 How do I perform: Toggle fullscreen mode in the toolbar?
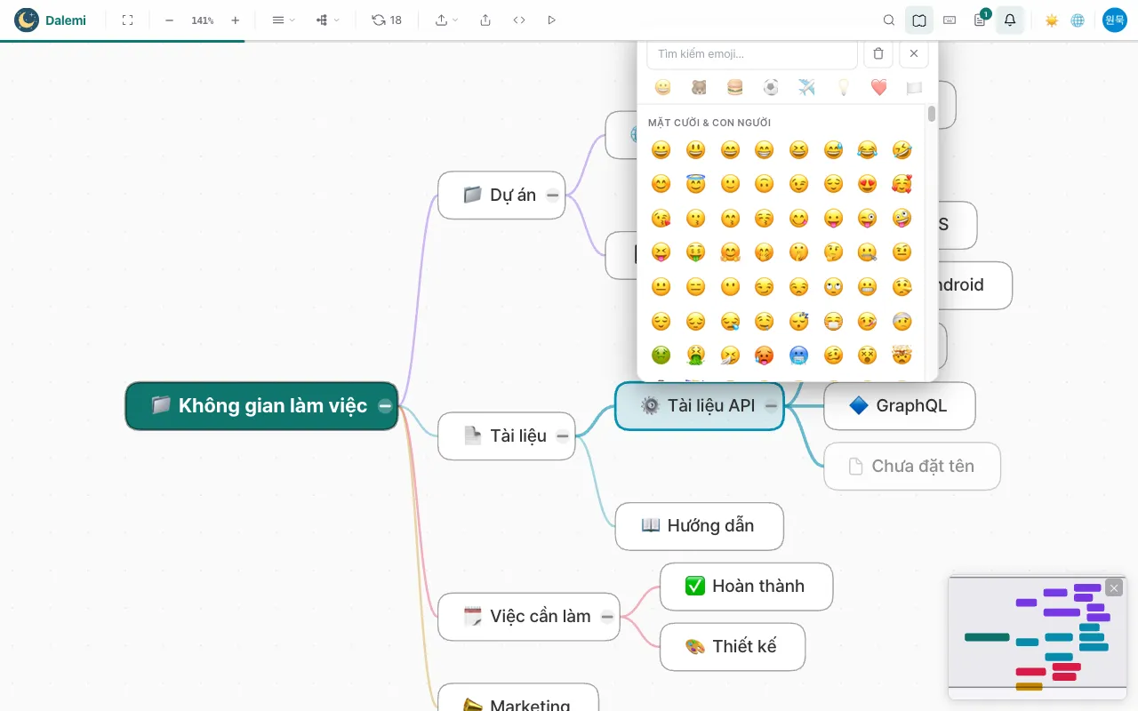tap(127, 20)
